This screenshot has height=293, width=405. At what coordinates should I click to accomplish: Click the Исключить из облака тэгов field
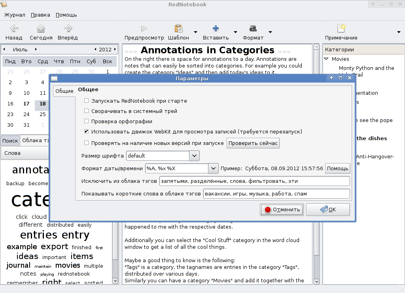(255, 181)
